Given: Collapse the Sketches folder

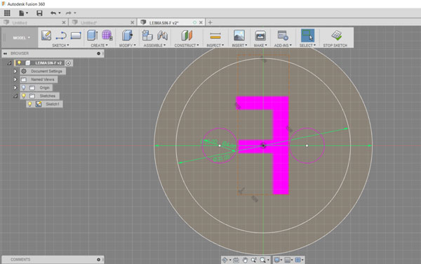Looking at the screenshot, I should (15, 96).
